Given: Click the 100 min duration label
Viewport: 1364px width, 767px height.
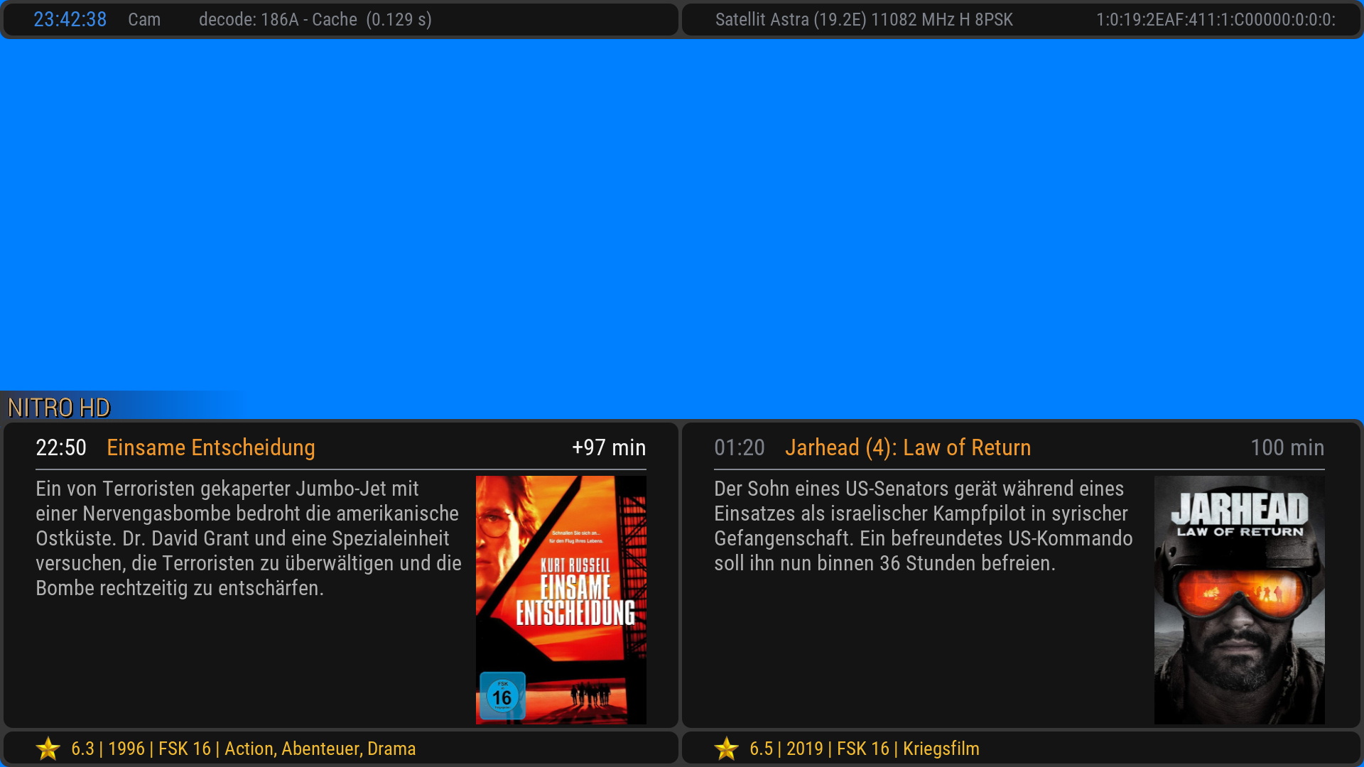Looking at the screenshot, I should [1287, 447].
